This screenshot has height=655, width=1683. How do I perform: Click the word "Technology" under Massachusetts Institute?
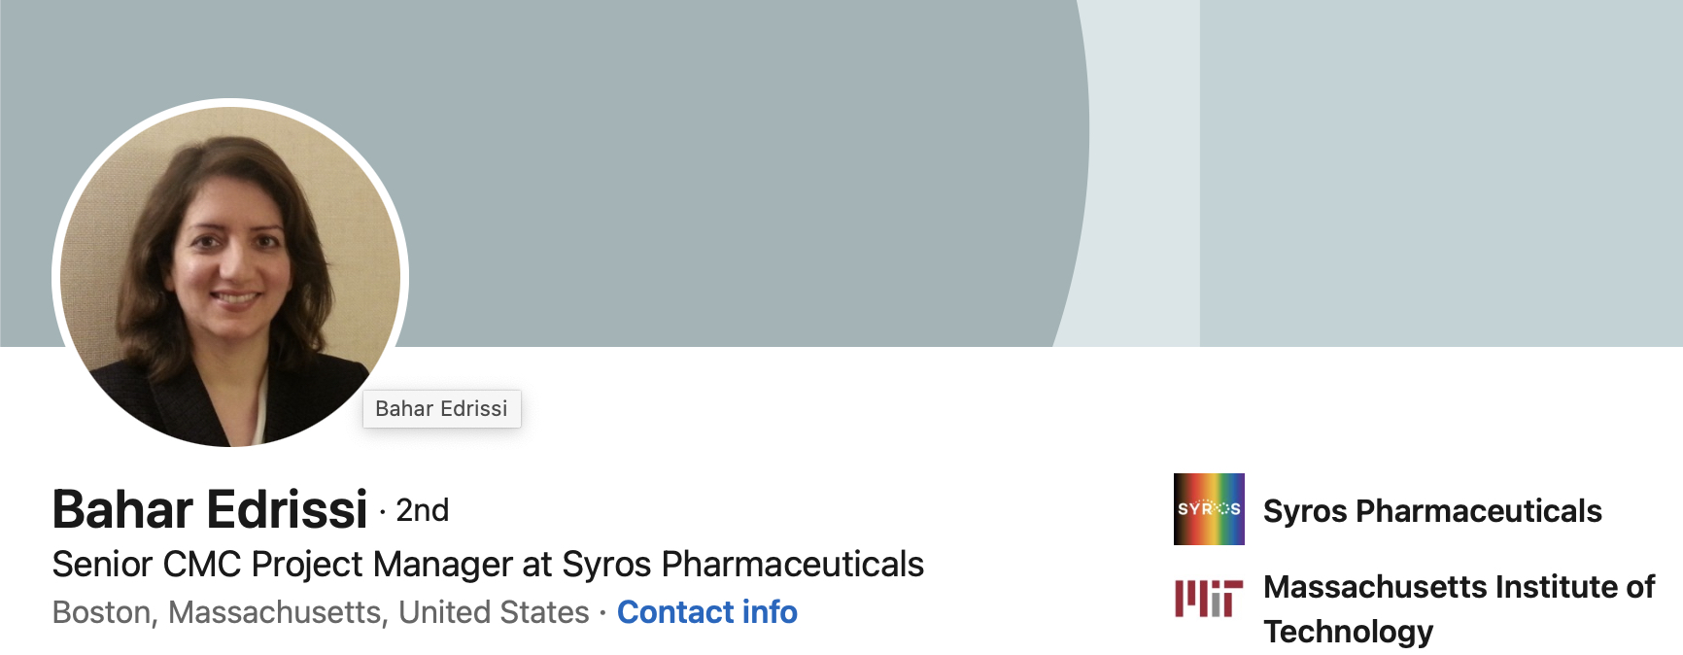pos(1348,632)
